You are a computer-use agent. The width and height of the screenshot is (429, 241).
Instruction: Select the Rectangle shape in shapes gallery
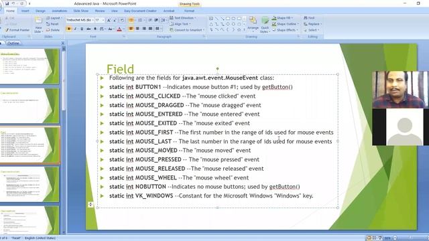(x=228, y=19)
